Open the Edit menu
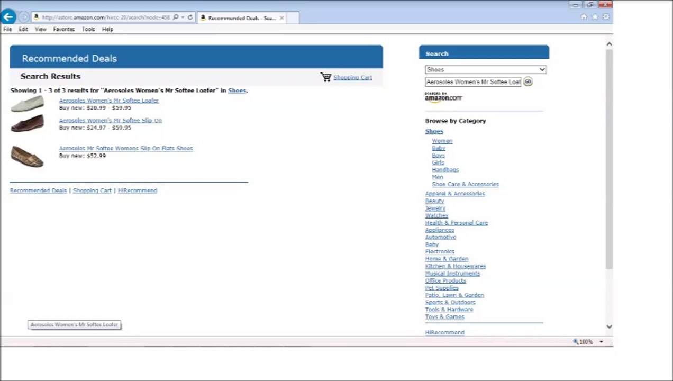 [x=23, y=30]
